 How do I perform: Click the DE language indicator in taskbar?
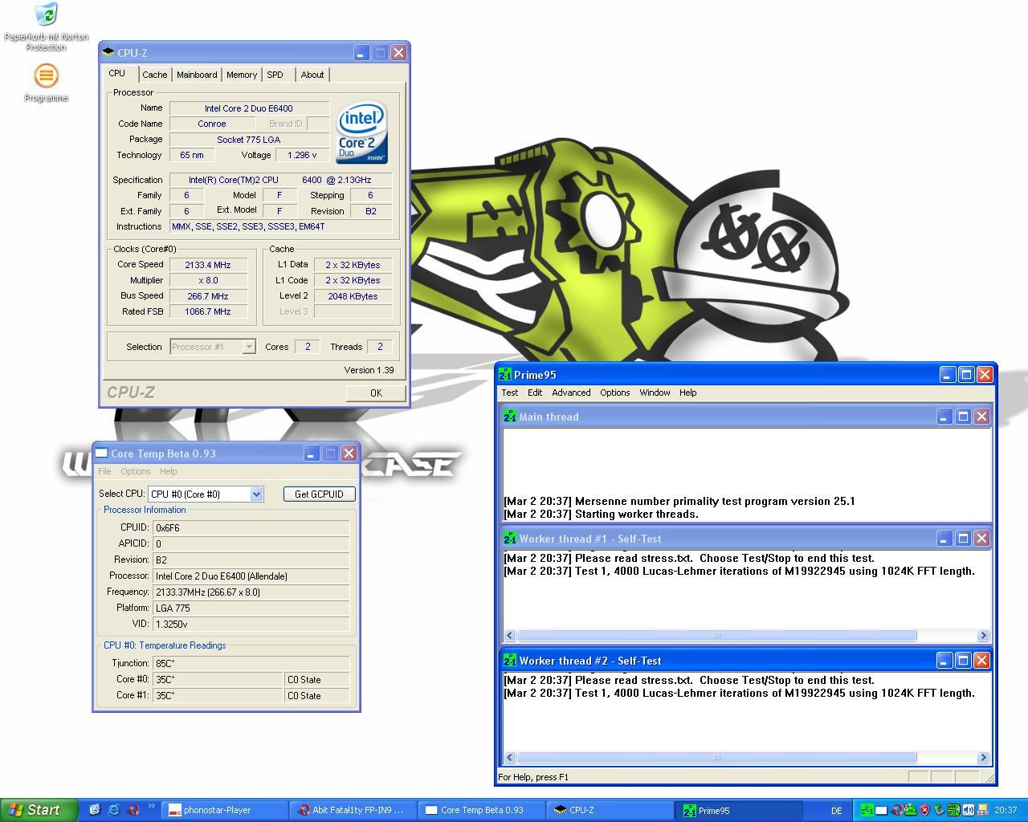pyautogui.click(x=836, y=811)
